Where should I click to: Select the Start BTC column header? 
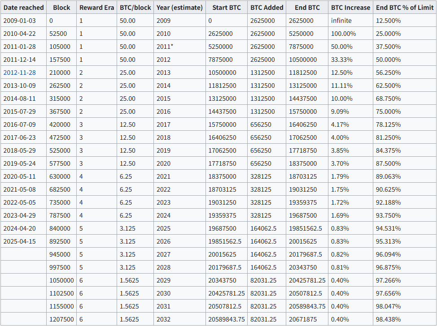click(x=226, y=8)
